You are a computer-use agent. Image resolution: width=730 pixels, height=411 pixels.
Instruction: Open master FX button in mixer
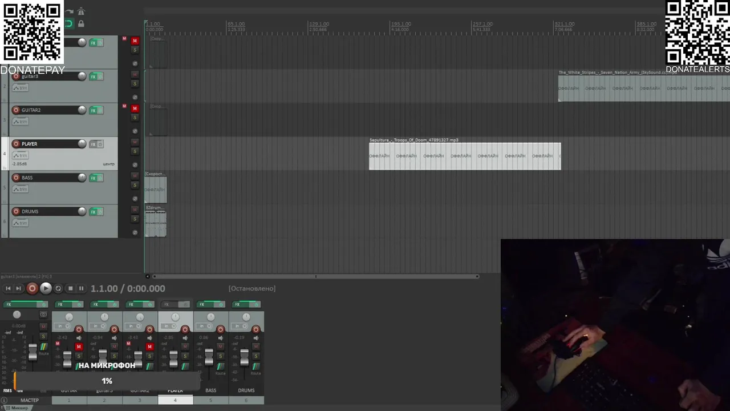pyautogui.click(x=20, y=304)
